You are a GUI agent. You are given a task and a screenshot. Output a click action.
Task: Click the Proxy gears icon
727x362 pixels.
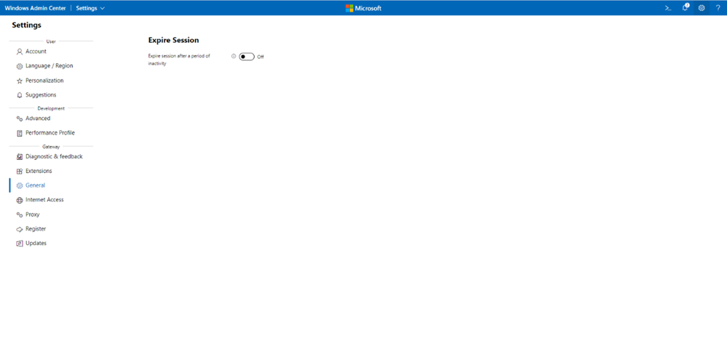tap(20, 214)
